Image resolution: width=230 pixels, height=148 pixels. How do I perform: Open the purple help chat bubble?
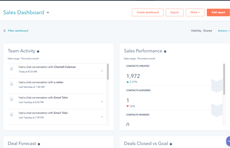pos(228,141)
